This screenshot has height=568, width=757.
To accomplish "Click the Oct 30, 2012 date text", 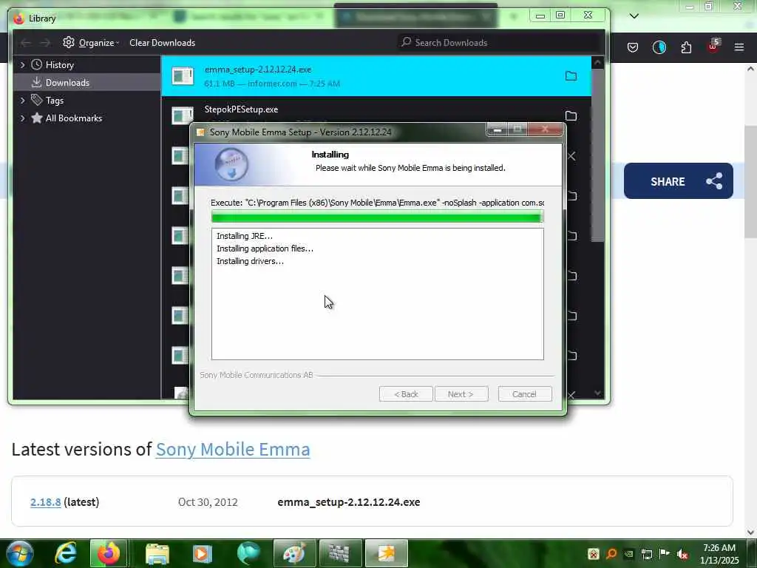I will [208, 502].
